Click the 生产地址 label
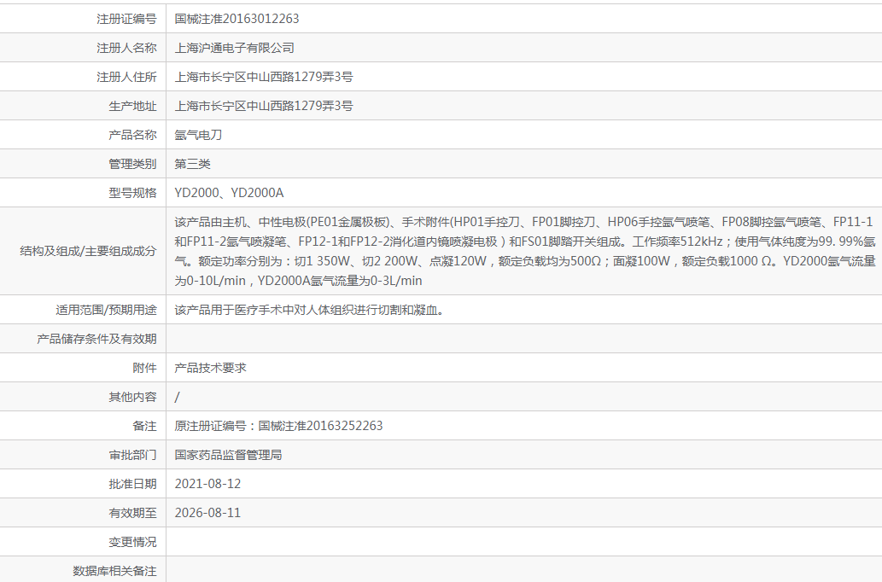This screenshot has height=582, width=882. click(132, 106)
